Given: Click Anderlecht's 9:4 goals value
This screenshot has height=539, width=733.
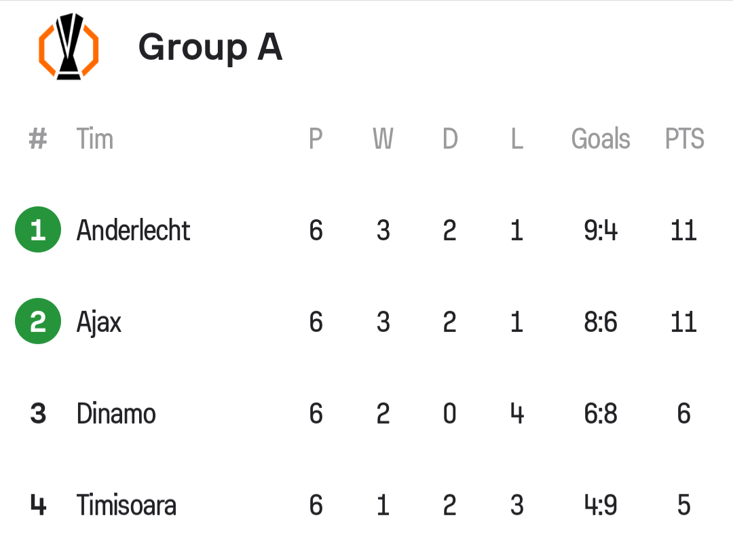Looking at the screenshot, I should tap(601, 230).
